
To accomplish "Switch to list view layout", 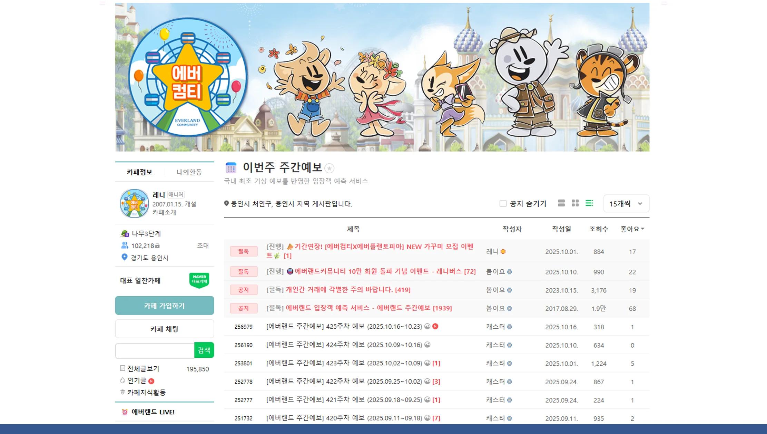I will pyautogui.click(x=561, y=203).
